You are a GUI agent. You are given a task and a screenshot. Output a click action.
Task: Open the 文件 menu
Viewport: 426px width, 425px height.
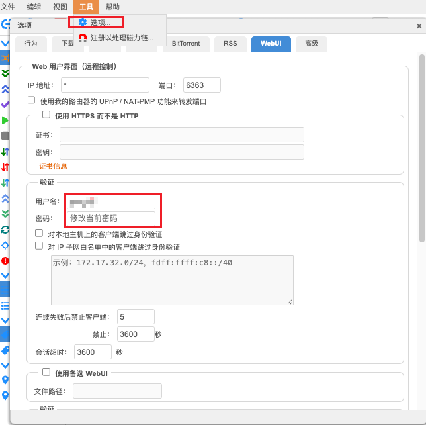point(8,7)
